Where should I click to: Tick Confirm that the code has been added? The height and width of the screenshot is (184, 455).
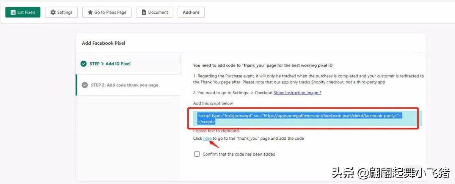pyautogui.click(x=197, y=154)
